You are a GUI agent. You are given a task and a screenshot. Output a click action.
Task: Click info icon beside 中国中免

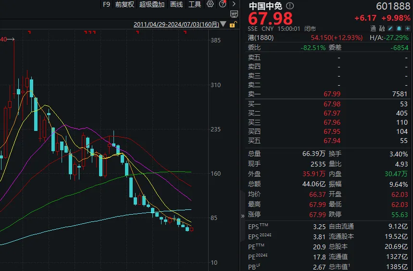(290, 6)
